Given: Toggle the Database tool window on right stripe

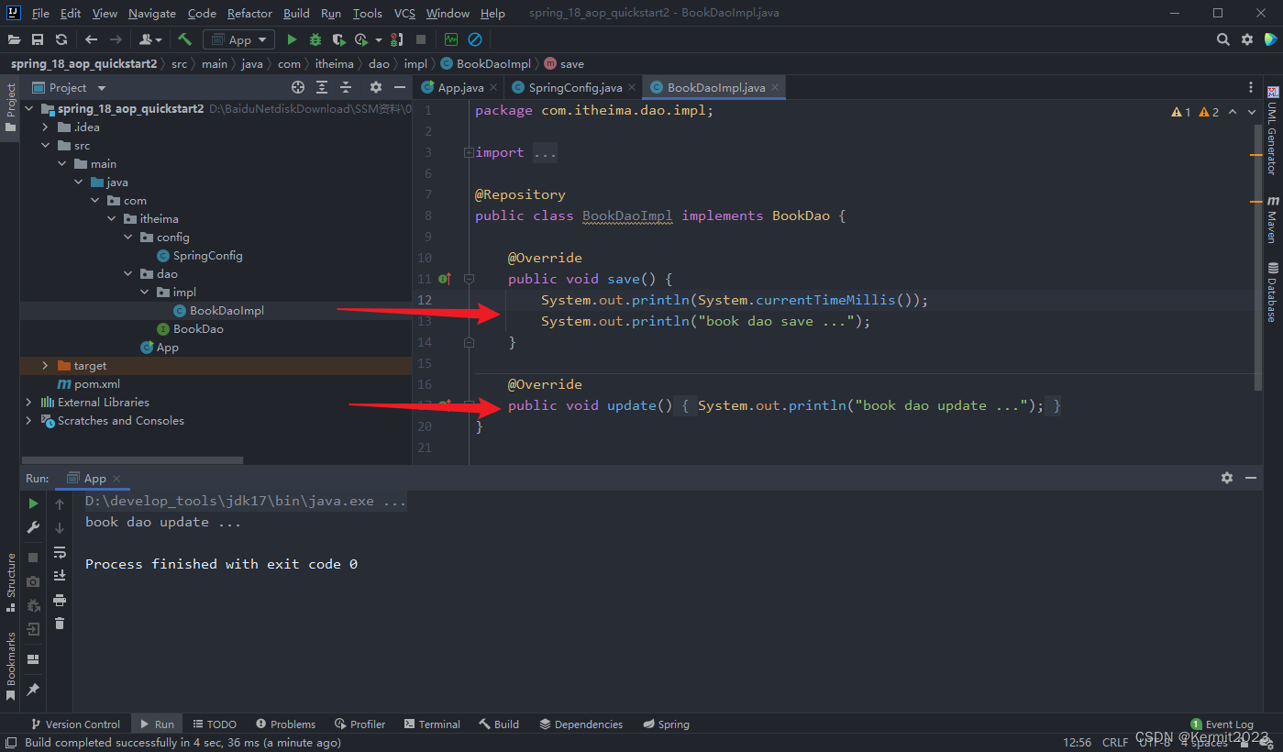Looking at the screenshot, I should tap(1272, 293).
